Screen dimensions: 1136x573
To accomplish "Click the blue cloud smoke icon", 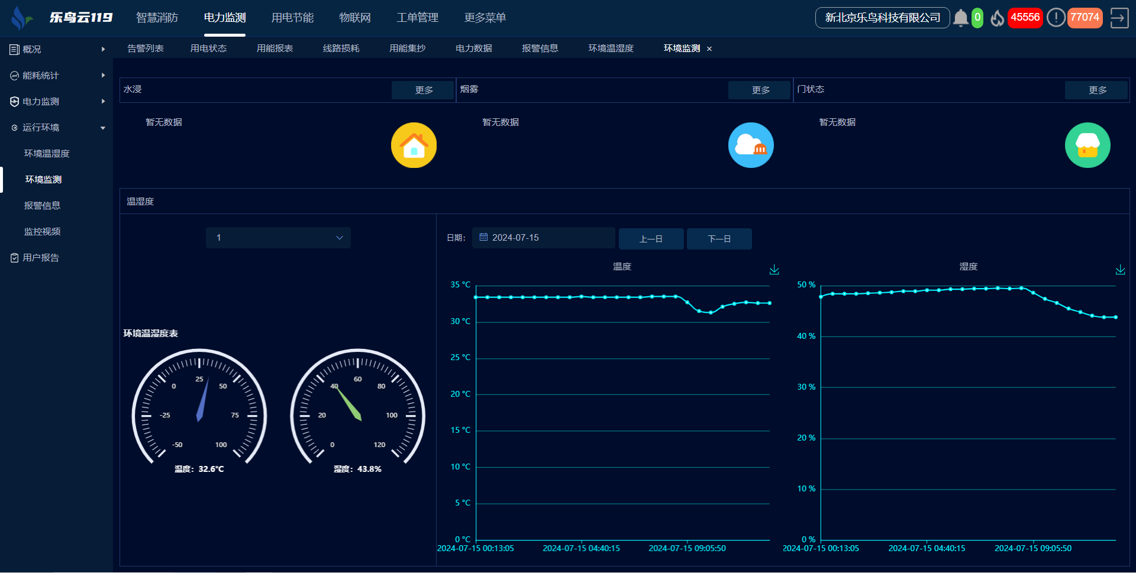I will pos(750,145).
